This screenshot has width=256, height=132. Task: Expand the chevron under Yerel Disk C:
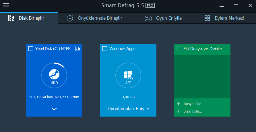(x=54, y=109)
